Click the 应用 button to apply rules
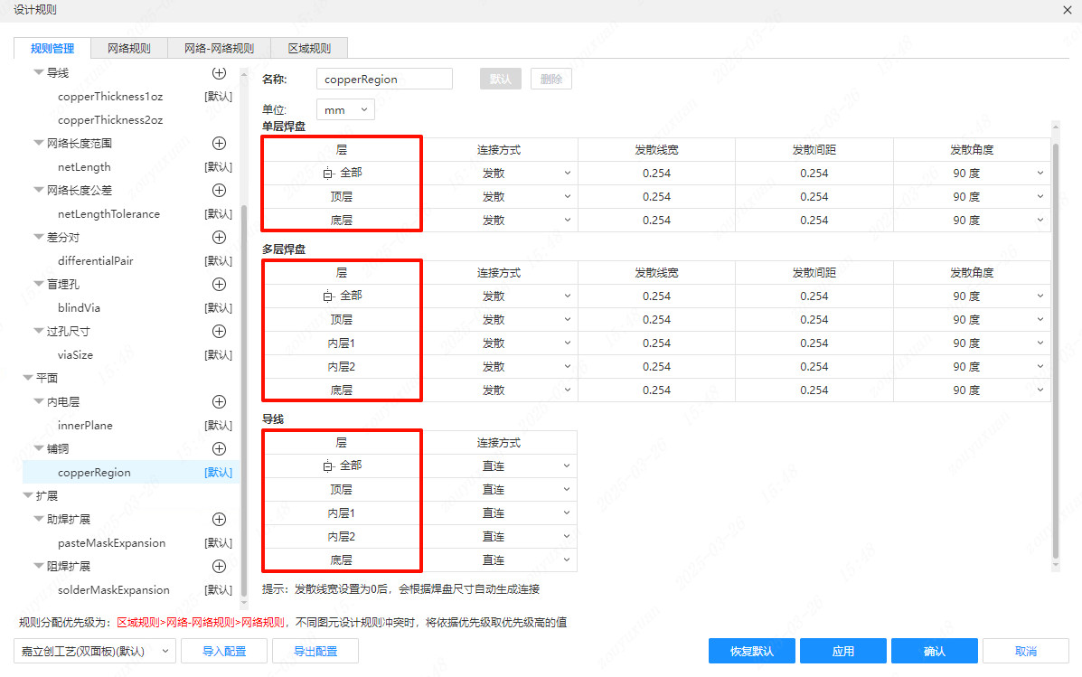The height and width of the screenshot is (677, 1082). coord(842,650)
